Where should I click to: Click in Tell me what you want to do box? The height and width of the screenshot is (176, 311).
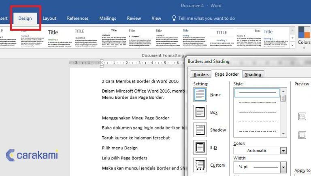207,18
